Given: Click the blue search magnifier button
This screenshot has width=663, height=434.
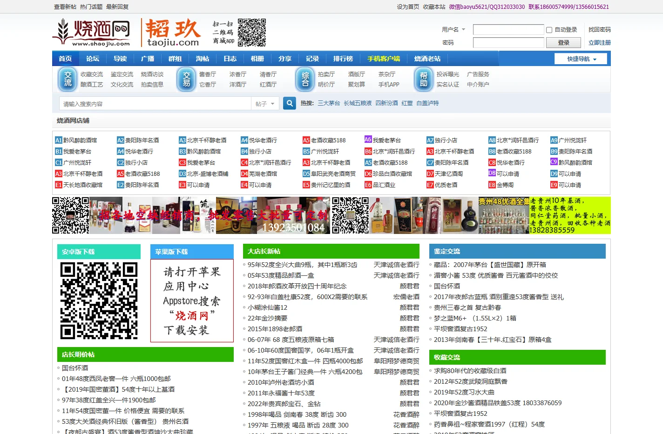Looking at the screenshot, I should tap(290, 103).
